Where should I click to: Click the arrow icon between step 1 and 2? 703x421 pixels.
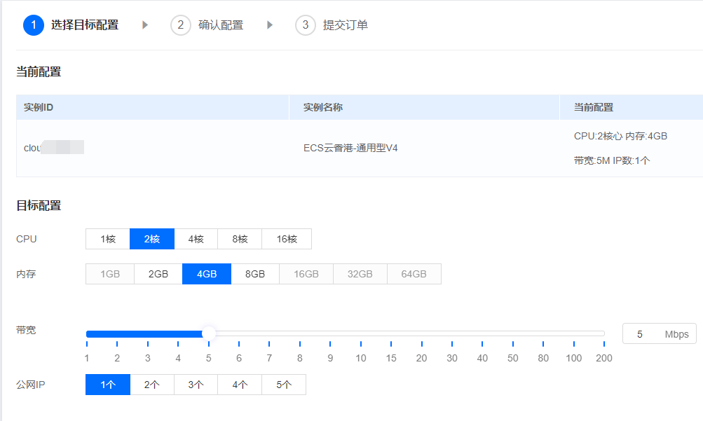[145, 25]
